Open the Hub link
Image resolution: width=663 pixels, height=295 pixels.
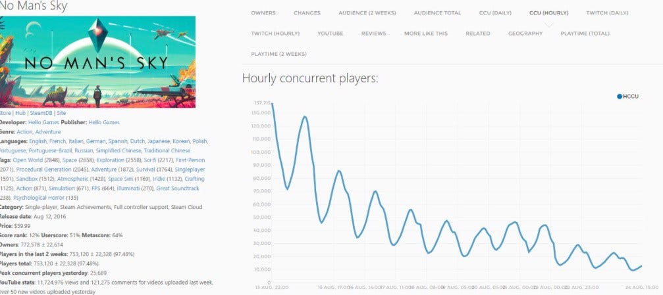20,113
